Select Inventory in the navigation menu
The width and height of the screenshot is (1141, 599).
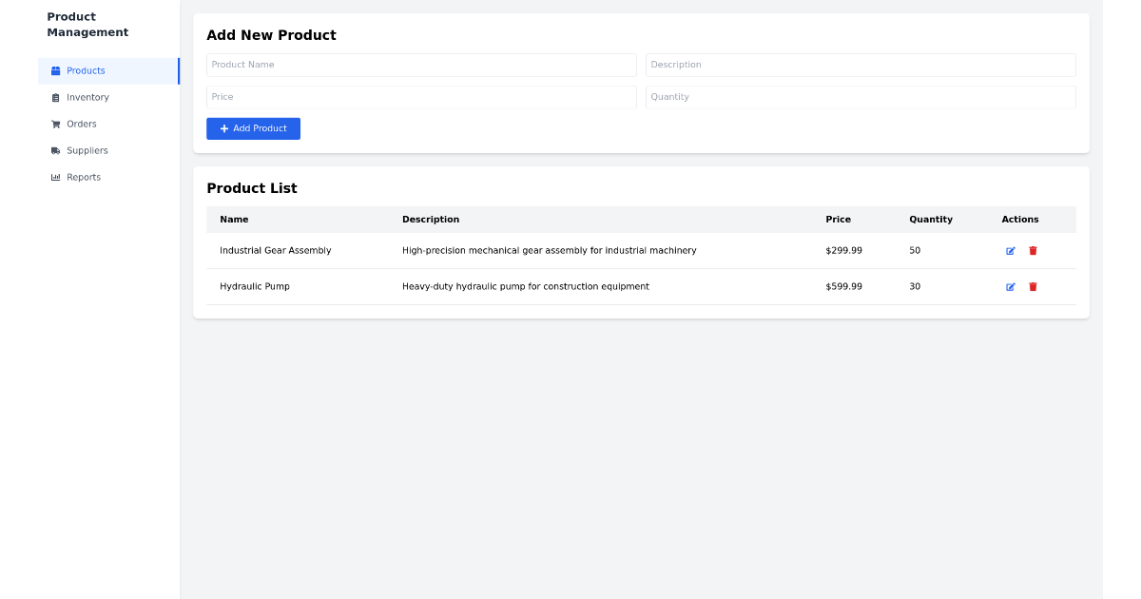tap(88, 97)
